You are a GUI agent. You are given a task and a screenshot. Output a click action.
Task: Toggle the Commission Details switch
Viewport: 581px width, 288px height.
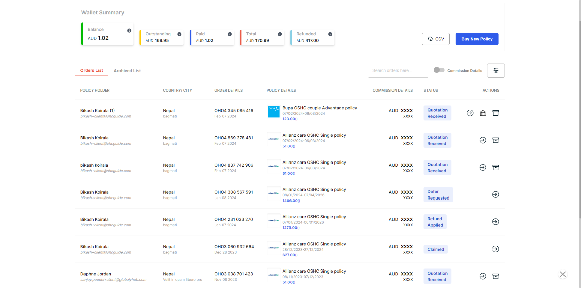coord(439,70)
